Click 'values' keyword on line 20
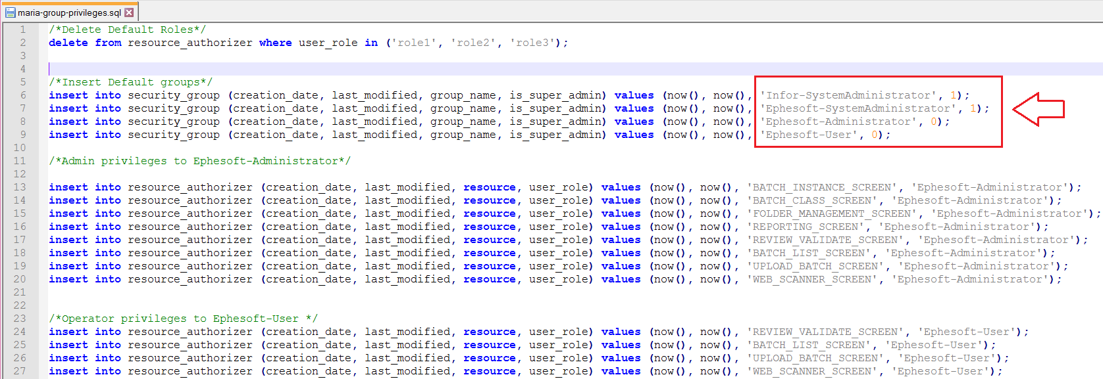Screen dimensions: 1103x379 [x=621, y=279]
